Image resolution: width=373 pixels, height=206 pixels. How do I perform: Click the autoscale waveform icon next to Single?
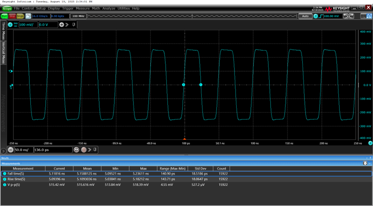click(28, 16)
